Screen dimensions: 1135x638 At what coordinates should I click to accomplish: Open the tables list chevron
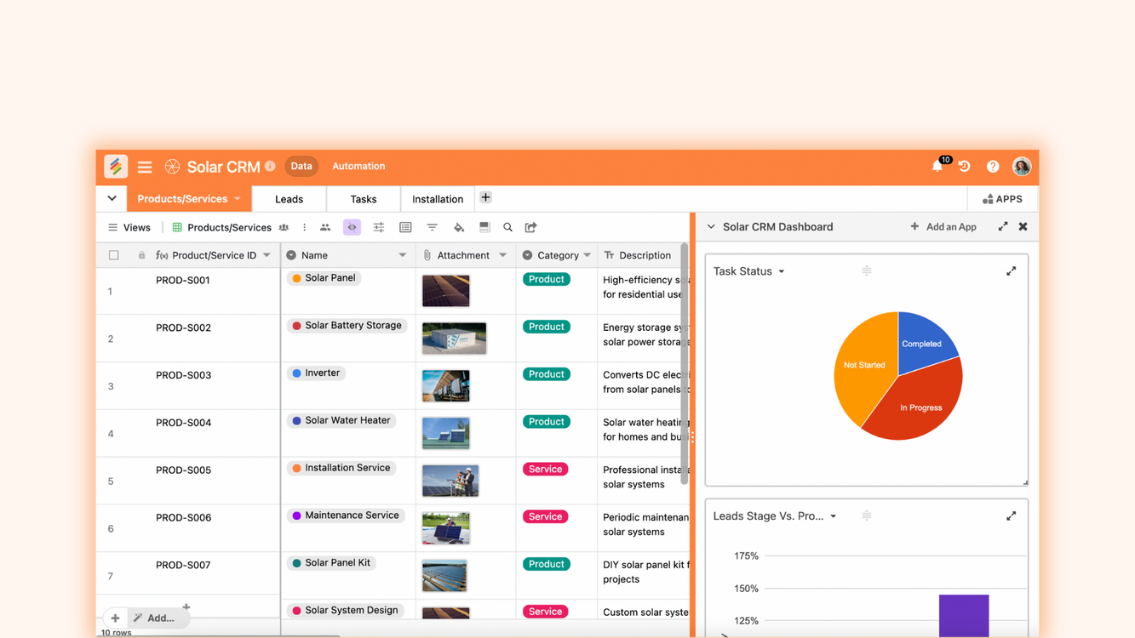tap(112, 198)
